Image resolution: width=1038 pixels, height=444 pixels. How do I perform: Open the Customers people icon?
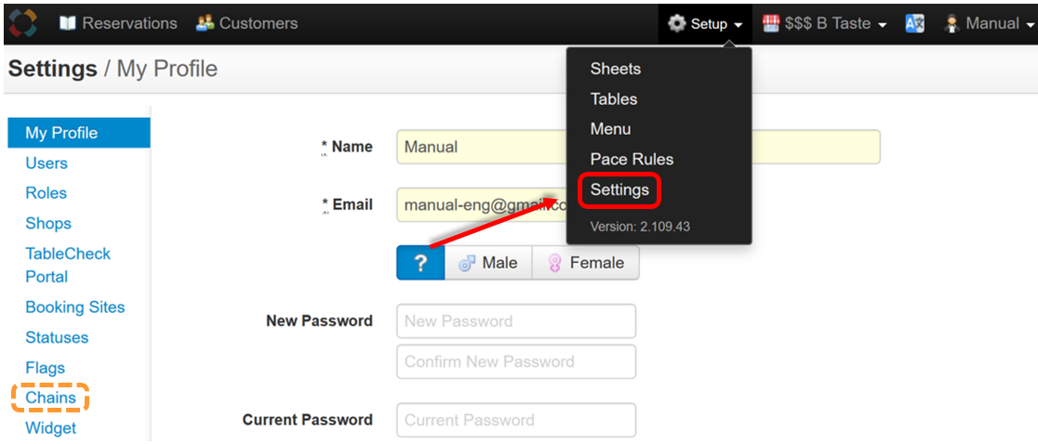click(x=206, y=23)
